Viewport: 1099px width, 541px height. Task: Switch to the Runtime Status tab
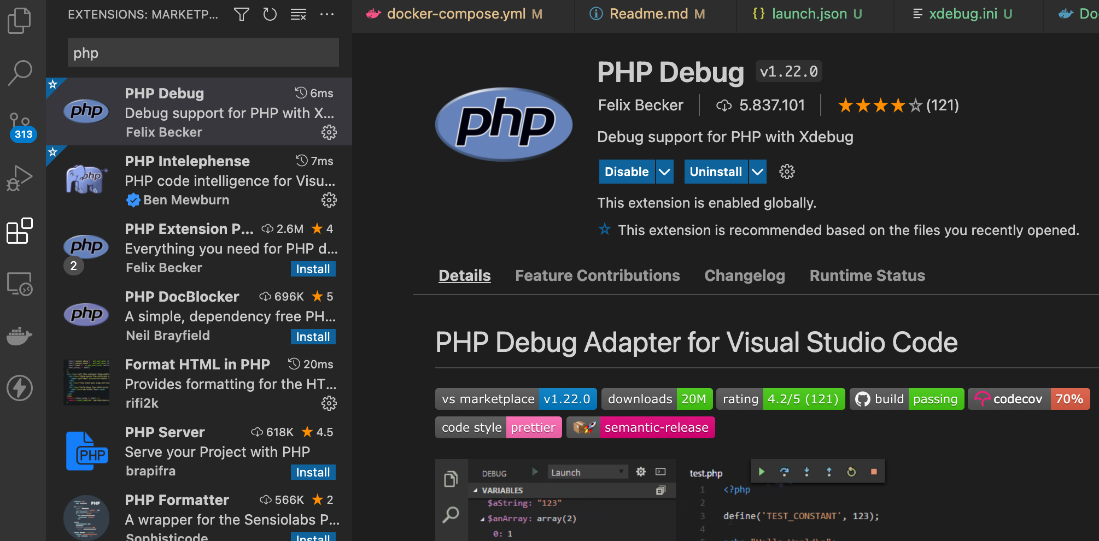(x=867, y=275)
